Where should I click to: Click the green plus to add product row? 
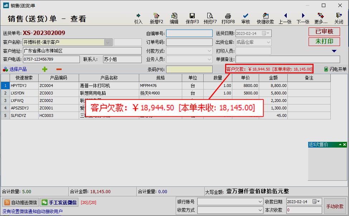click(x=44, y=68)
